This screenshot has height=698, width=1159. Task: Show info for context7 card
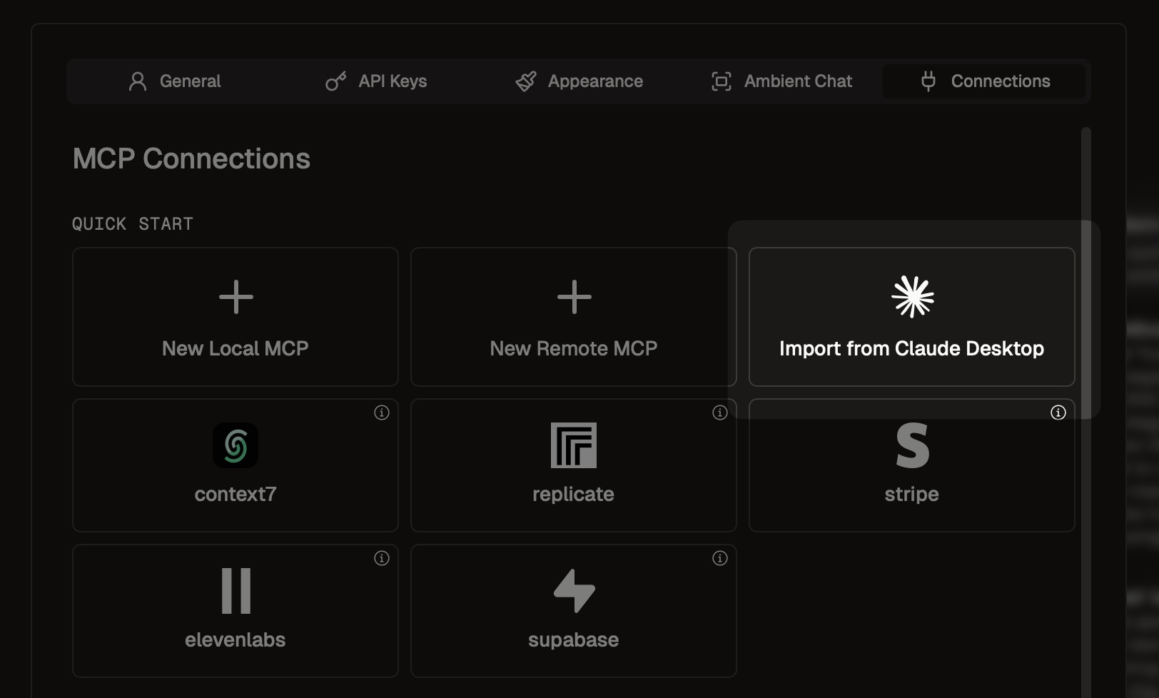[x=382, y=413]
